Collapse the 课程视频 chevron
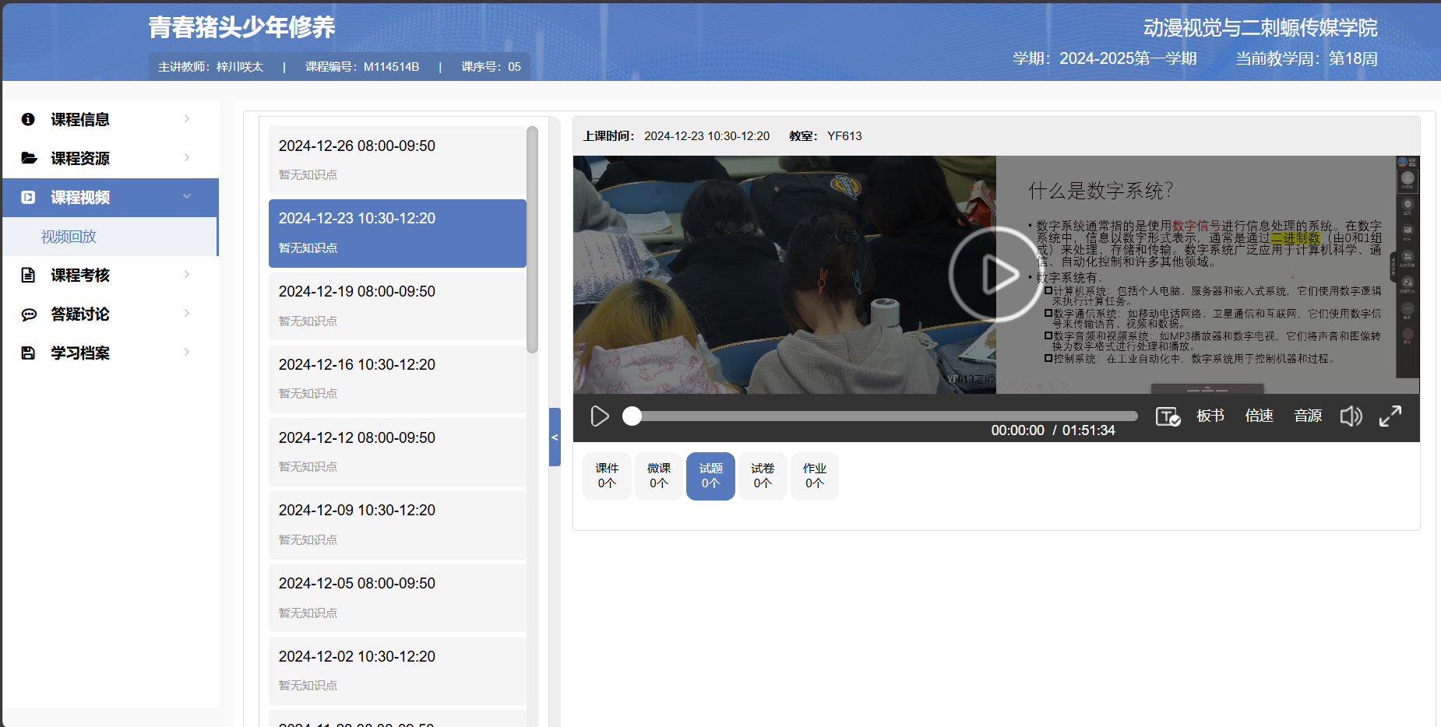 pyautogui.click(x=187, y=196)
